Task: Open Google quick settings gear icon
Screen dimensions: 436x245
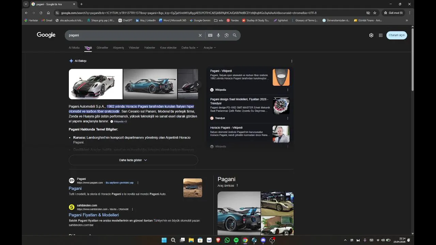Action: (371, 35)
